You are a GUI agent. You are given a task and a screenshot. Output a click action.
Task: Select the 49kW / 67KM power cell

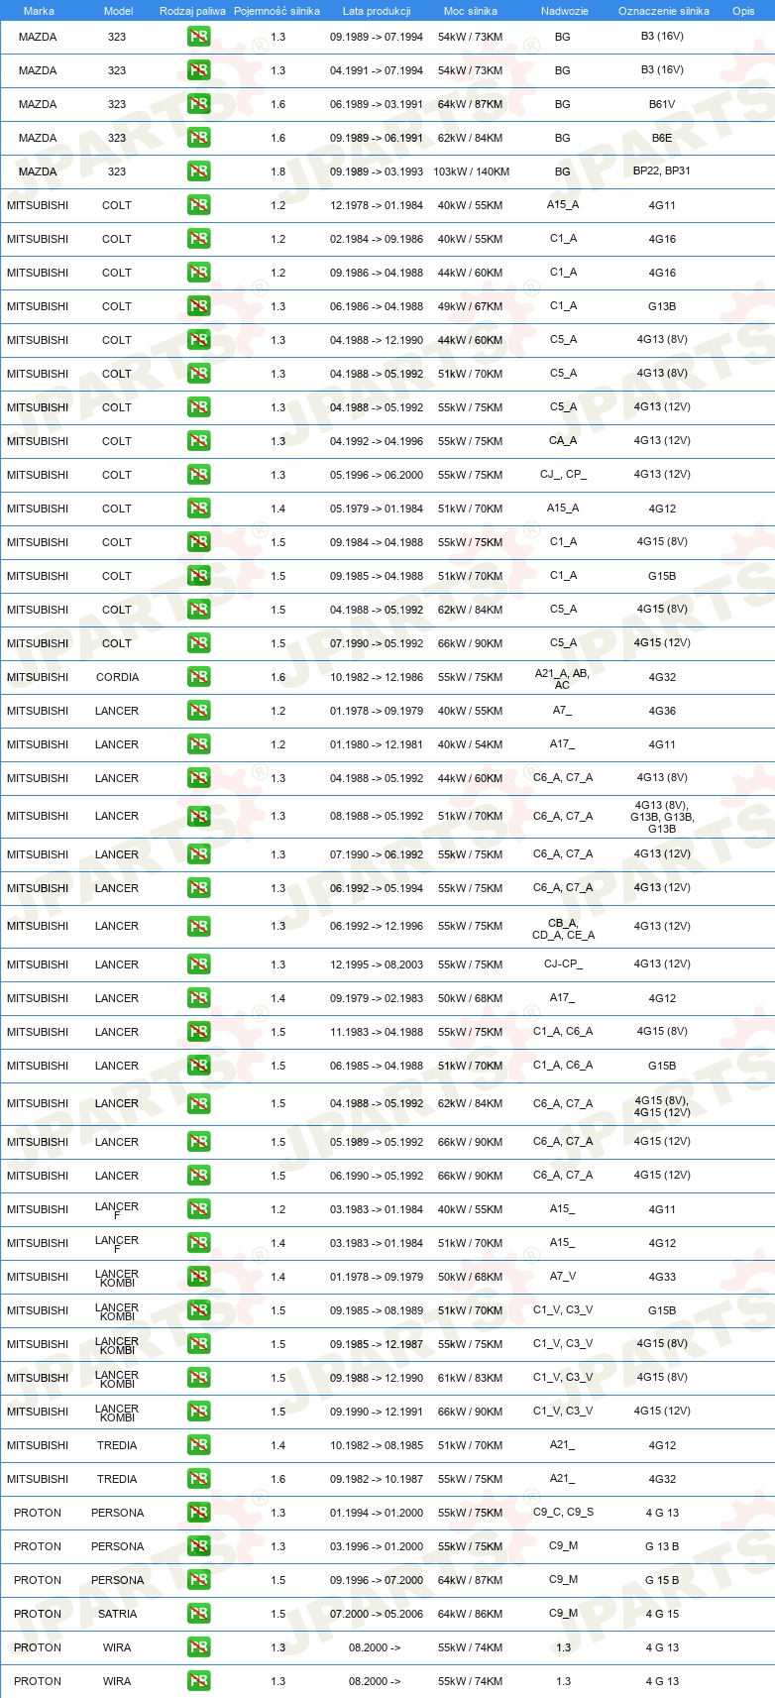coord(471,306)
